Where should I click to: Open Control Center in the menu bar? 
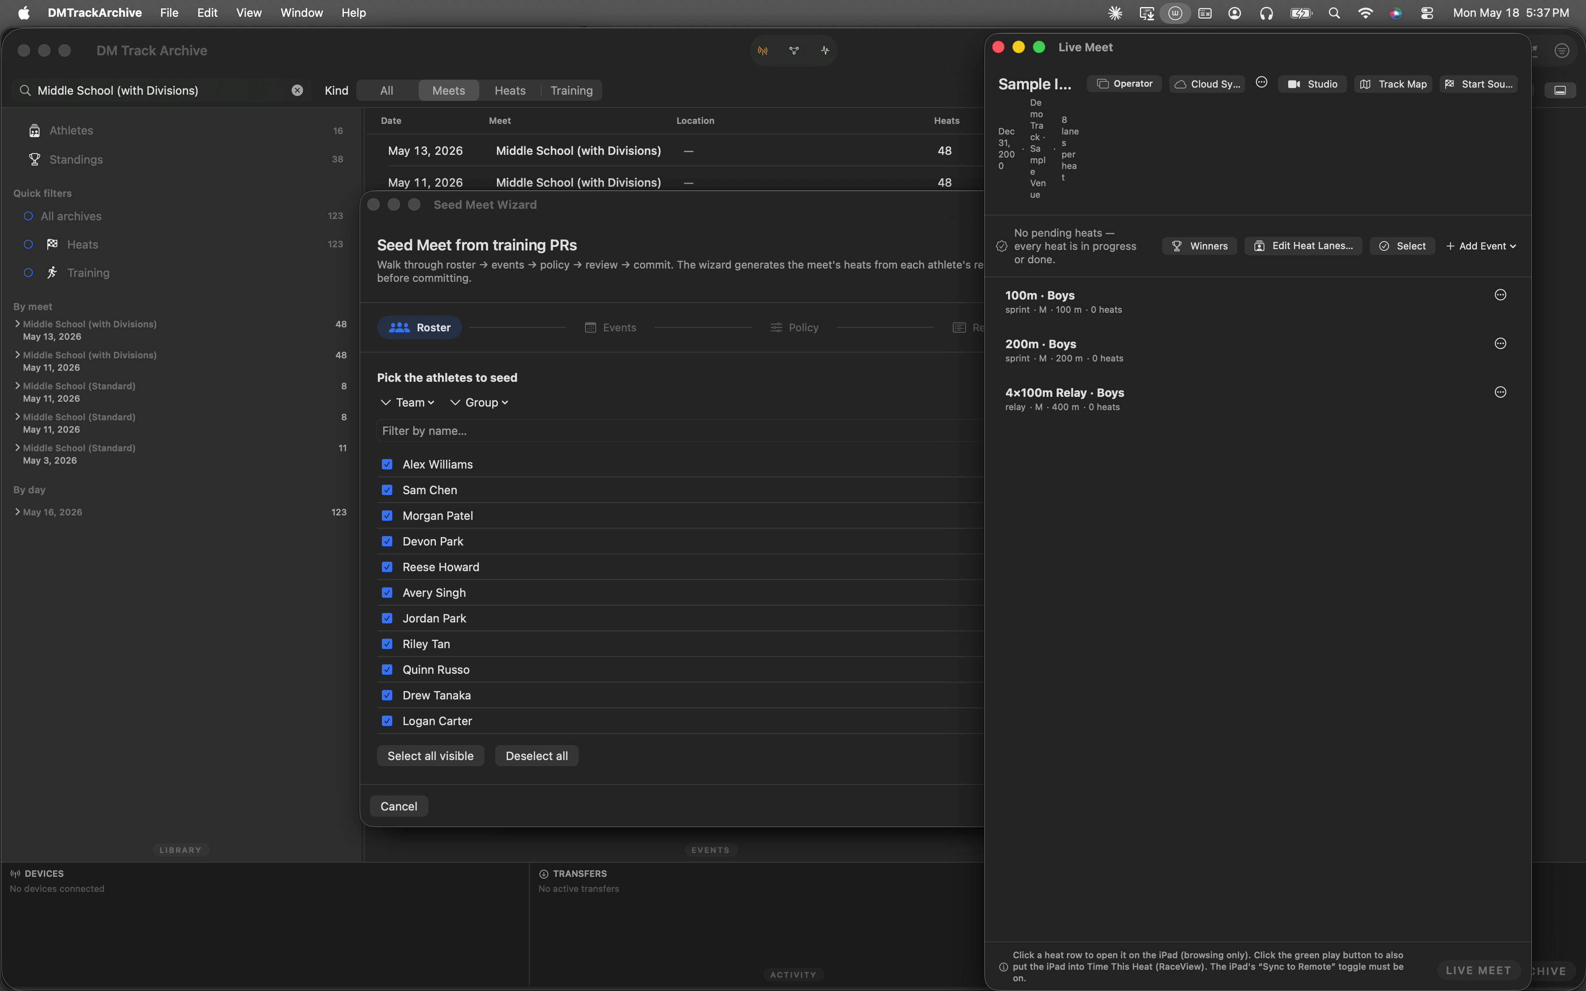click(1427, 13)
